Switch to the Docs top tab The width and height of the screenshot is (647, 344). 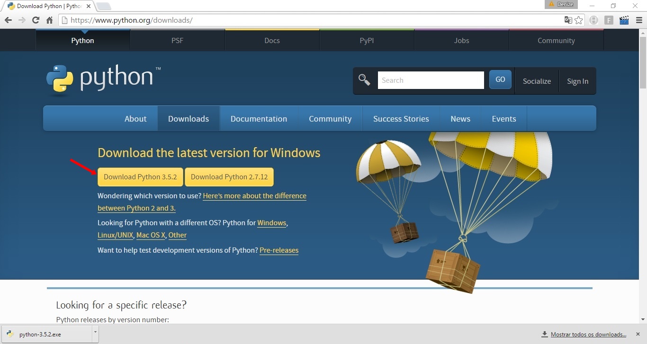[x=272, y=41]
